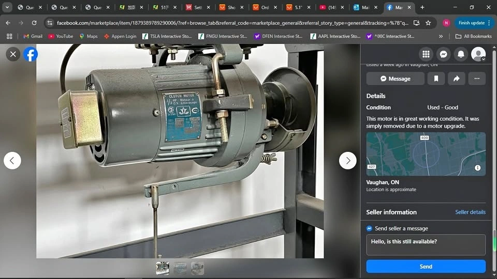Click the Facebook logo icon

coord(31,54)
